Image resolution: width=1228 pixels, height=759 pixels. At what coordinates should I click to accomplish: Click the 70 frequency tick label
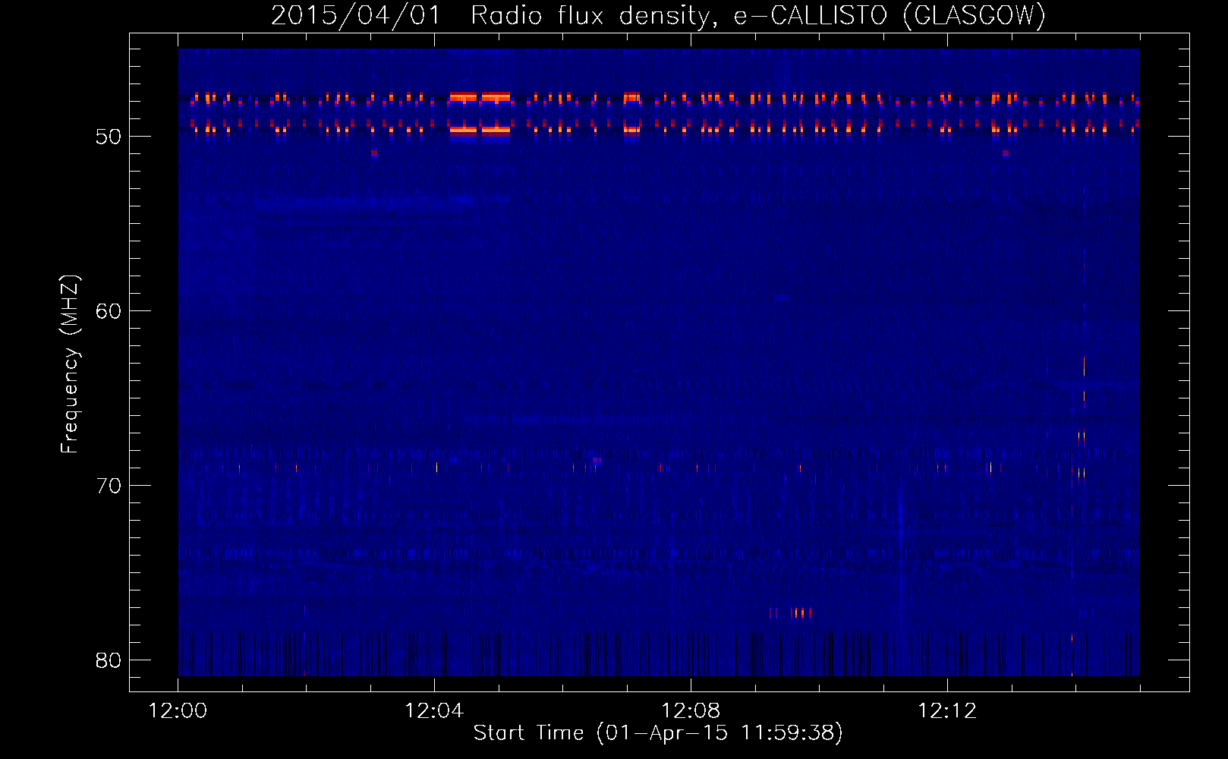(109, 486)
